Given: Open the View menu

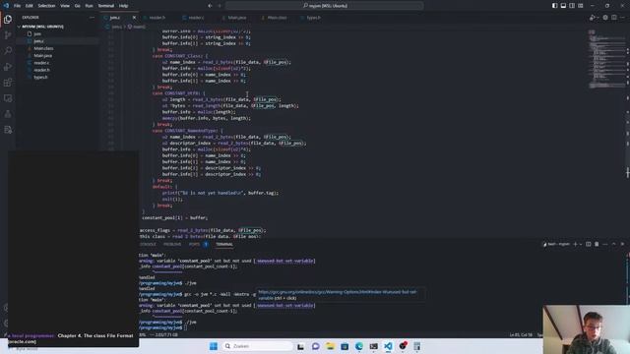Looking at the screenshot, I should 65,6.
